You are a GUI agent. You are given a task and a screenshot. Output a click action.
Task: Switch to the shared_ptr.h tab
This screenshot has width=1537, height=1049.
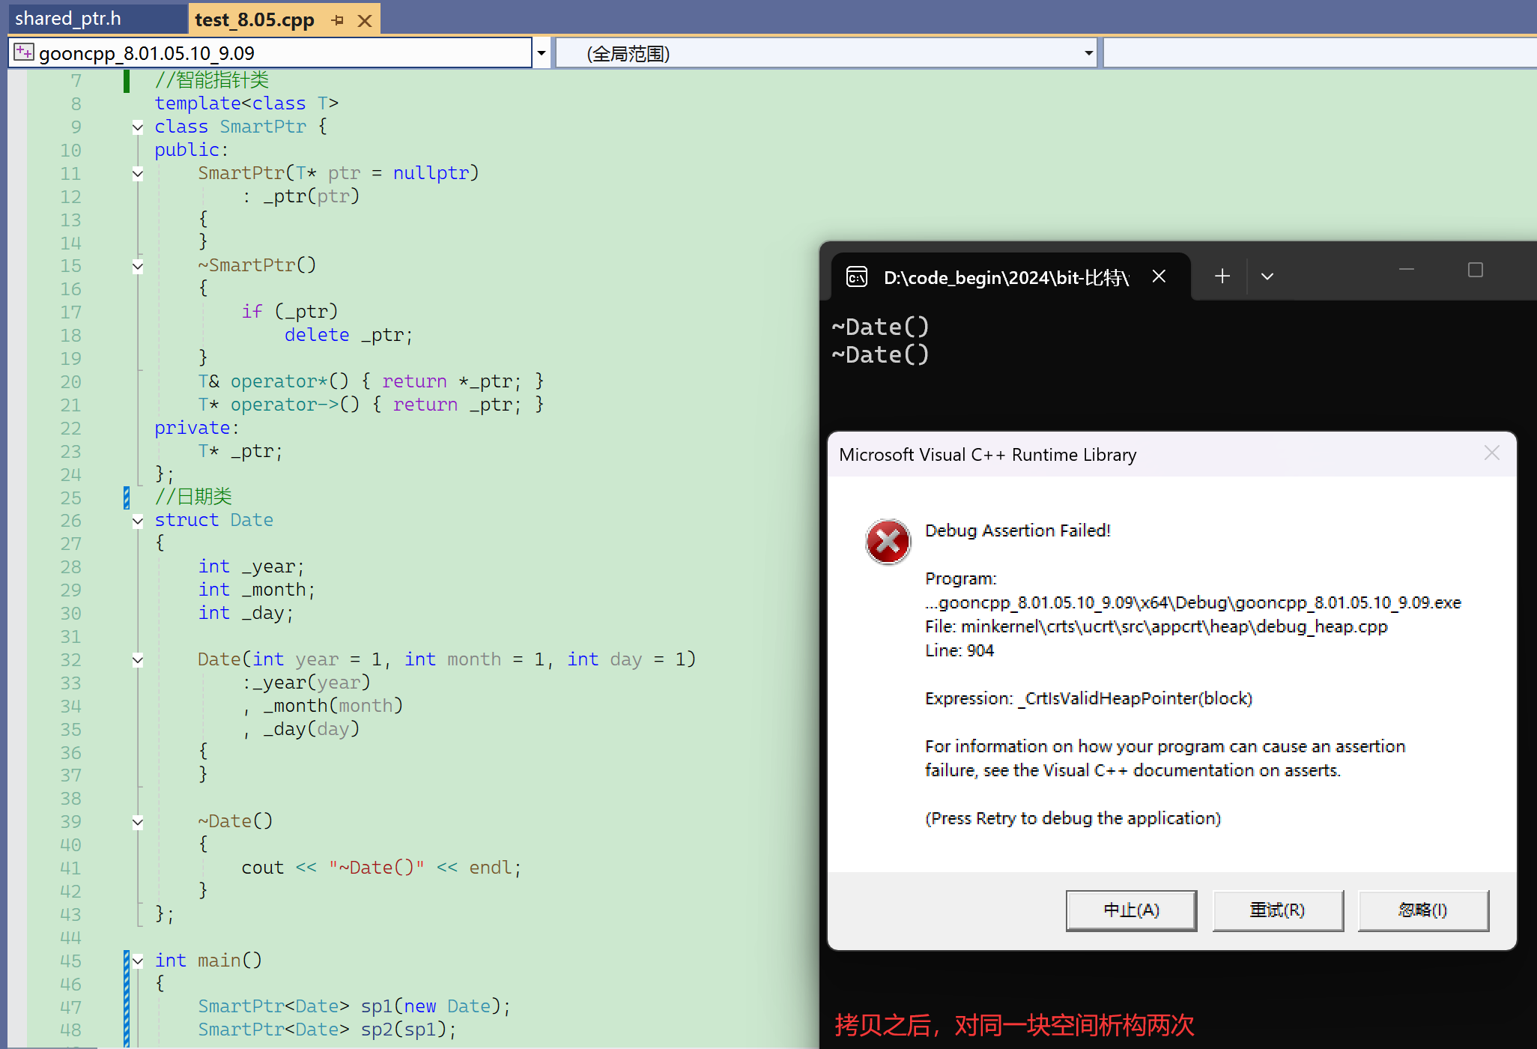click(x=68, y=19)
